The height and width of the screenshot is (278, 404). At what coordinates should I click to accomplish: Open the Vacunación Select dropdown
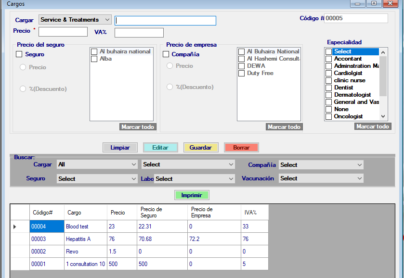point(321,178)
